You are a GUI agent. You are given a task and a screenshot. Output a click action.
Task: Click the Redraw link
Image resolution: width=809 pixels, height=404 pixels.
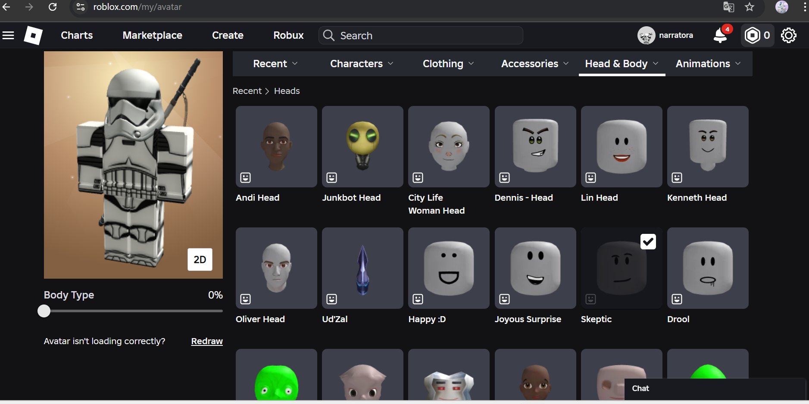(207, 341)
